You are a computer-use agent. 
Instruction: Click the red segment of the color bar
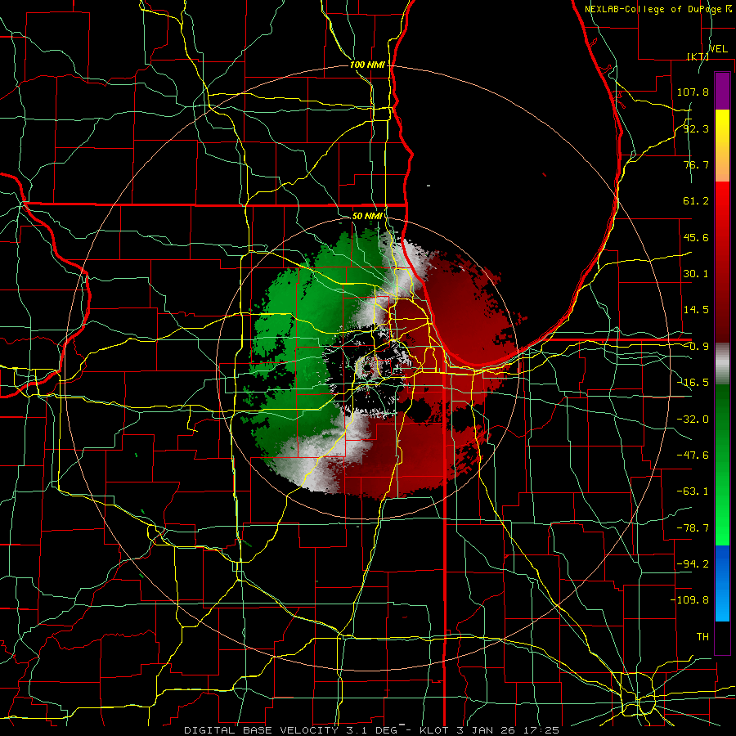[x=722, y=262]
